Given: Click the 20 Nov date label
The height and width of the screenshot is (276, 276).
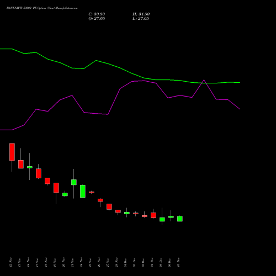Looking at the screenshot, I should 63,262.
